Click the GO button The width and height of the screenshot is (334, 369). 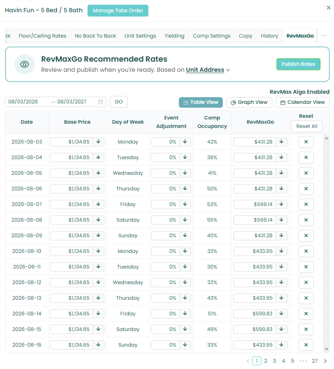[x=119, y=102]
